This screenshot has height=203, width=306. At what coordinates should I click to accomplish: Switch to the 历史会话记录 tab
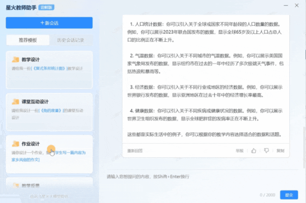(x=71, y=40)
